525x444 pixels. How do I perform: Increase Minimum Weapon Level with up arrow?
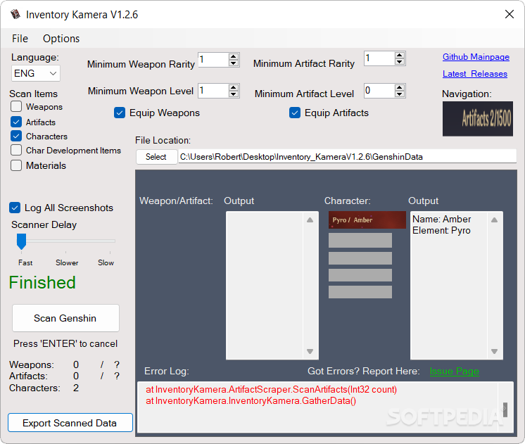tap(234, 87)
